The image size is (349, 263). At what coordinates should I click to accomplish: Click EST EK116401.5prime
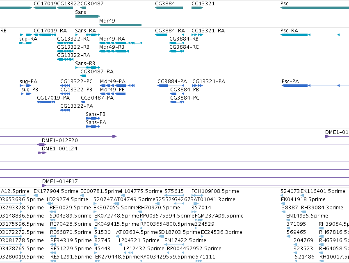pyautogui.click(x=323, y=191)
